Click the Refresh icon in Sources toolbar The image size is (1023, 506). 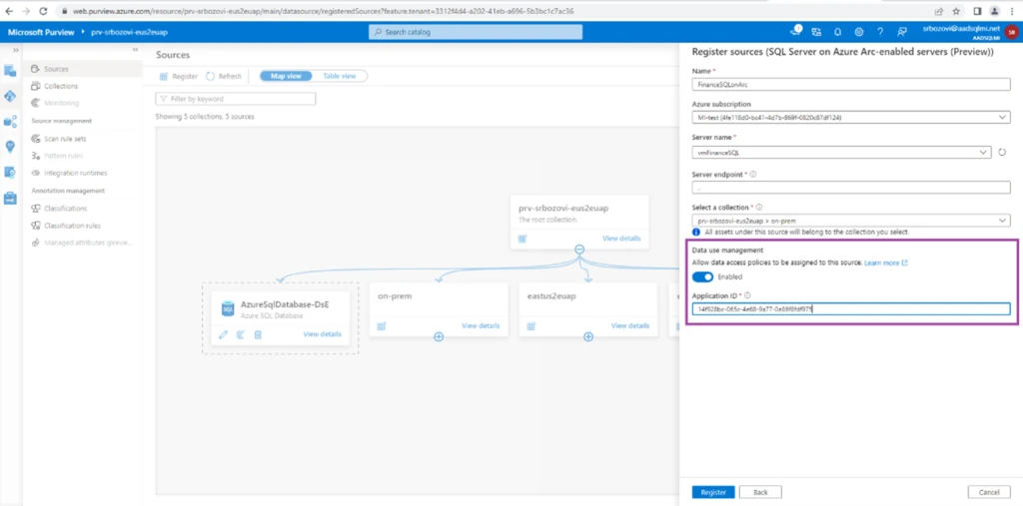click(210, 76)
